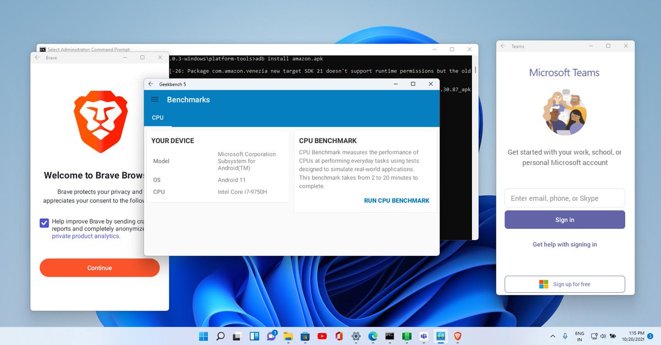Image resolution: width=661 pixels, height=345 pixels.
Task: Switch to Command Prompt on the taskbar
Action: pyautogui.click(x=390, y=336)
